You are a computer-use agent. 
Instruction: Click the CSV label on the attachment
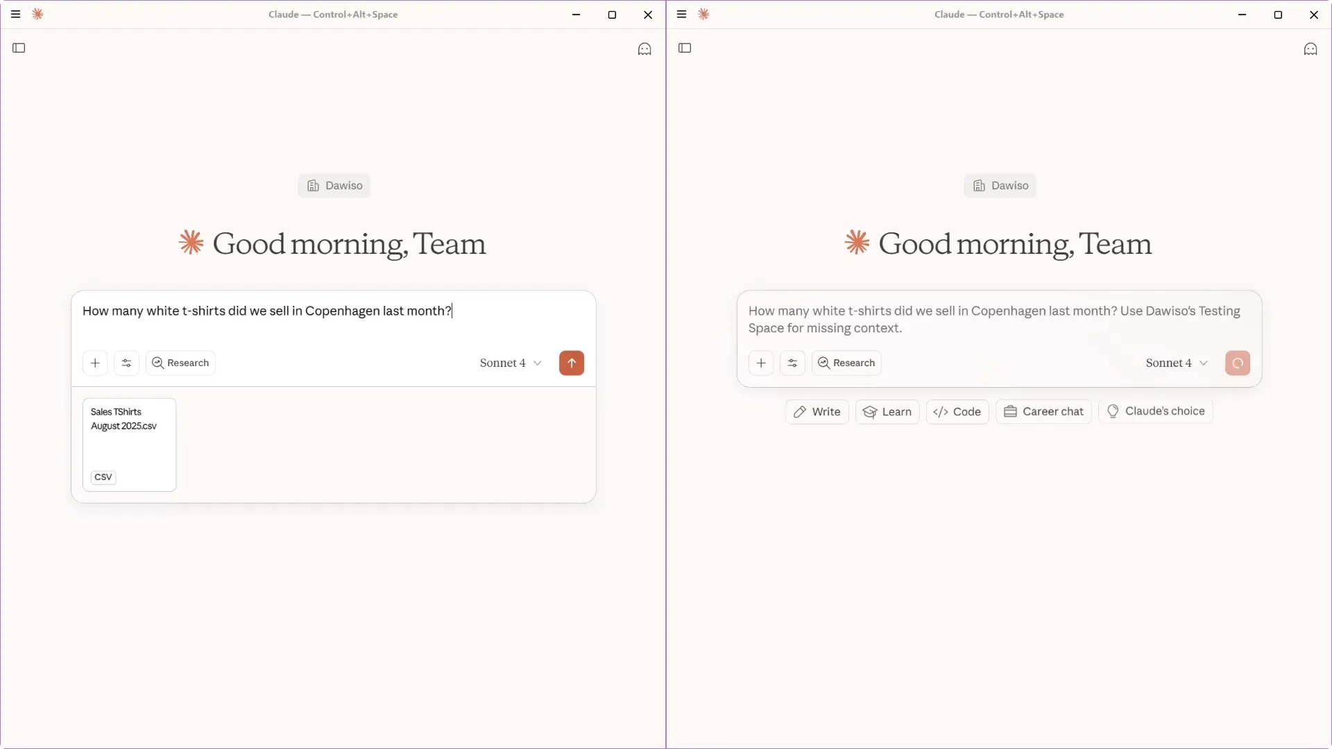pos(103,477)
